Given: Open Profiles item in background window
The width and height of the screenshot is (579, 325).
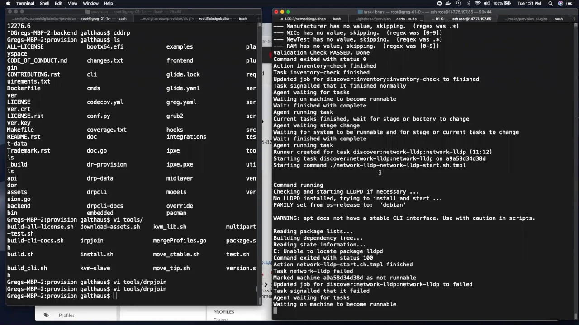Looking at the screenshot, I should pos(66,315).
